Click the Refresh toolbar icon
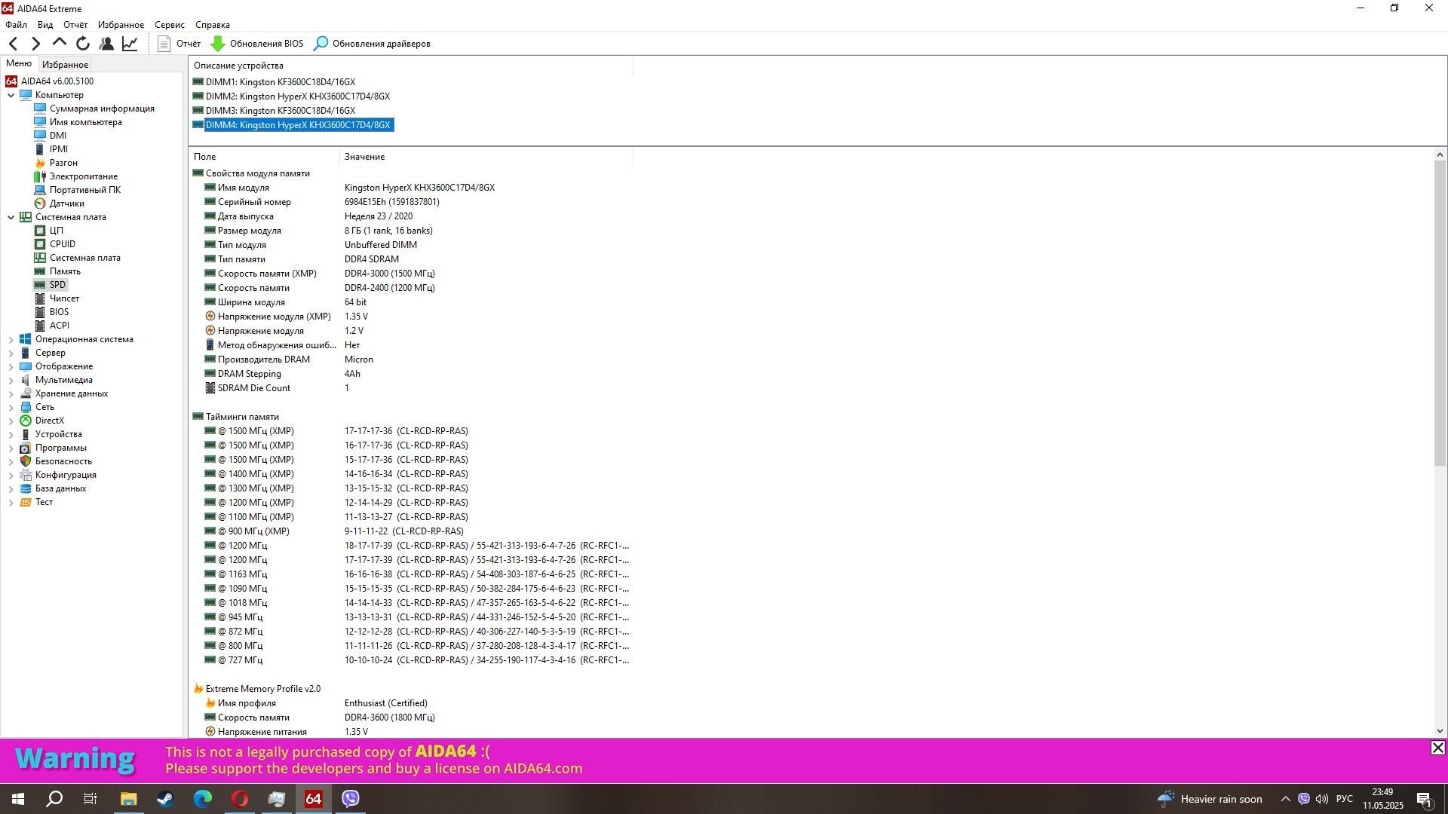1448x814 pixels. point(83,44)
